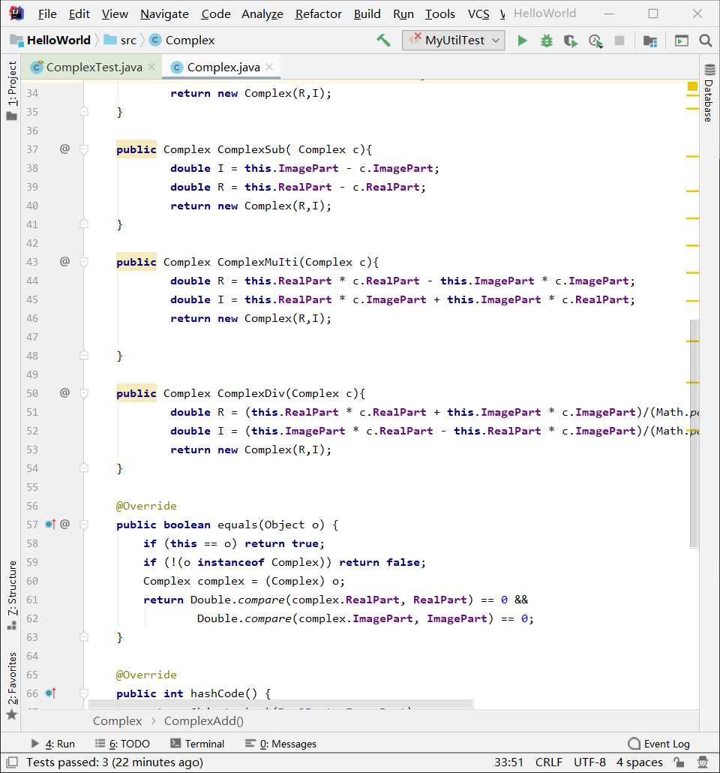Change the UTF-8 file encoding

coord(589,762)
